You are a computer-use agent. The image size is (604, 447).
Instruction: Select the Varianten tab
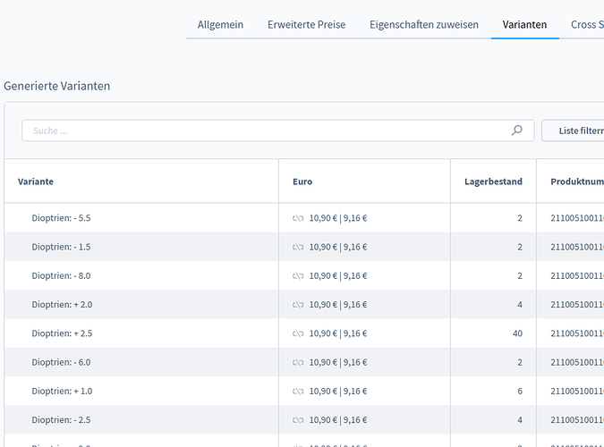coord(524,24)
